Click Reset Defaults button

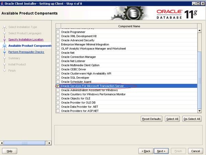tap(151, 119)
